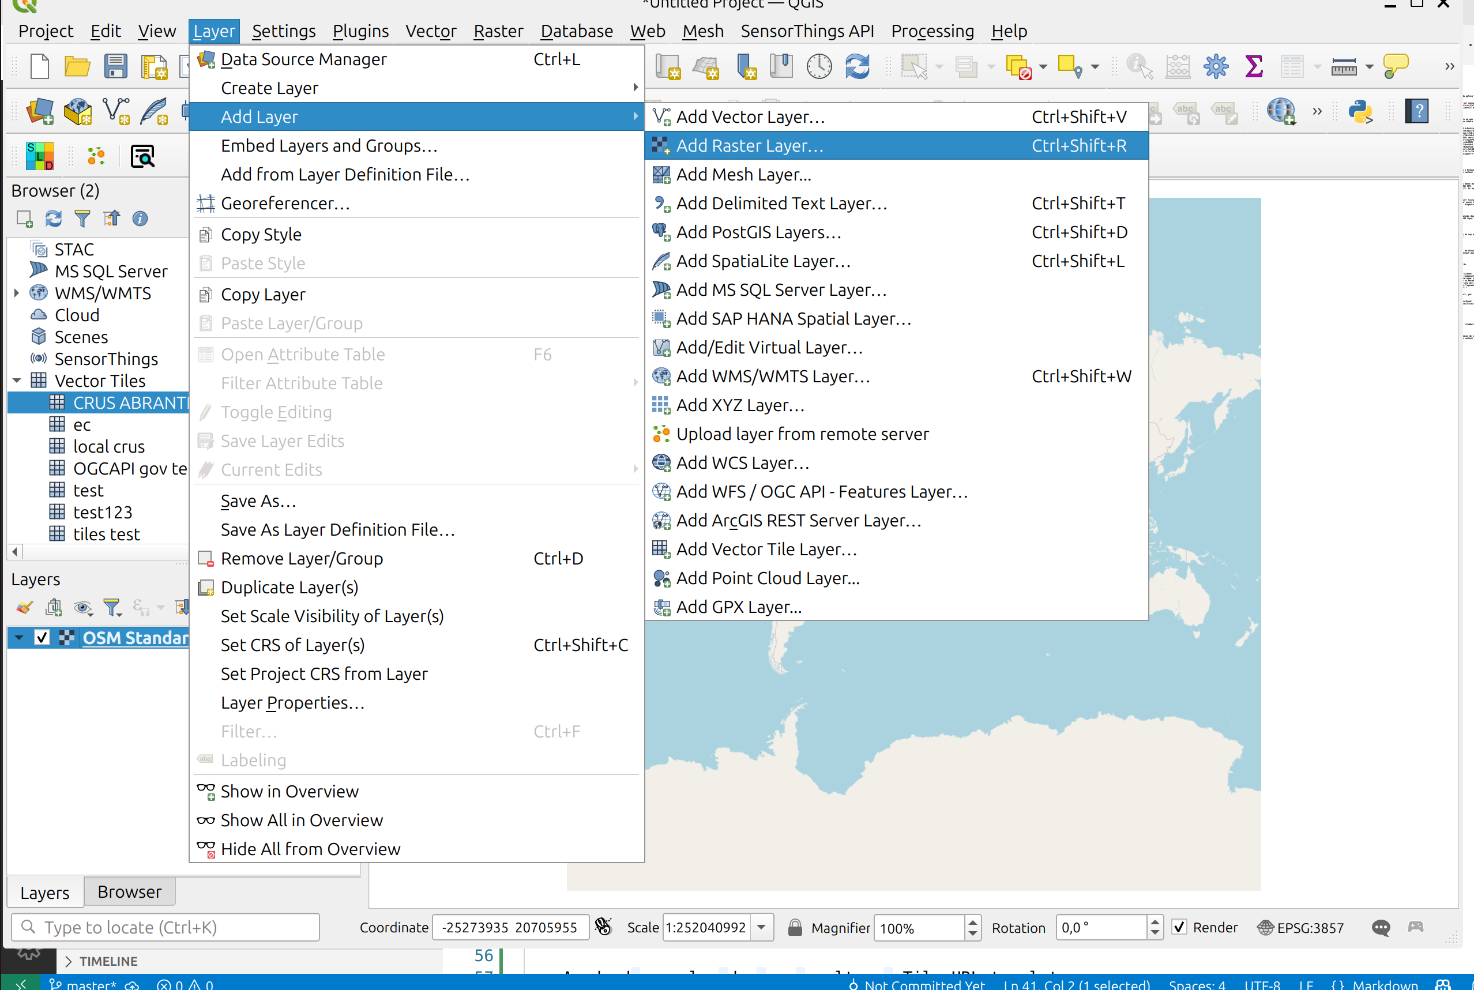Viewport: 1474px width, 990px height.
Task: Click the Map Tips speech bubble icon
Action: (1396, 66)
